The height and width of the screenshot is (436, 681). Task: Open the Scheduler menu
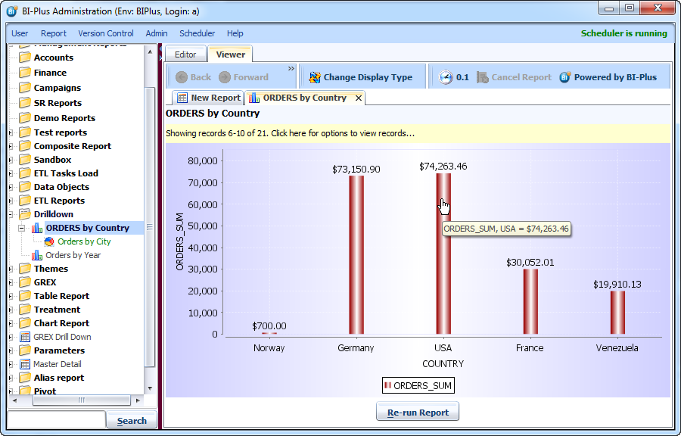point(197,33)
